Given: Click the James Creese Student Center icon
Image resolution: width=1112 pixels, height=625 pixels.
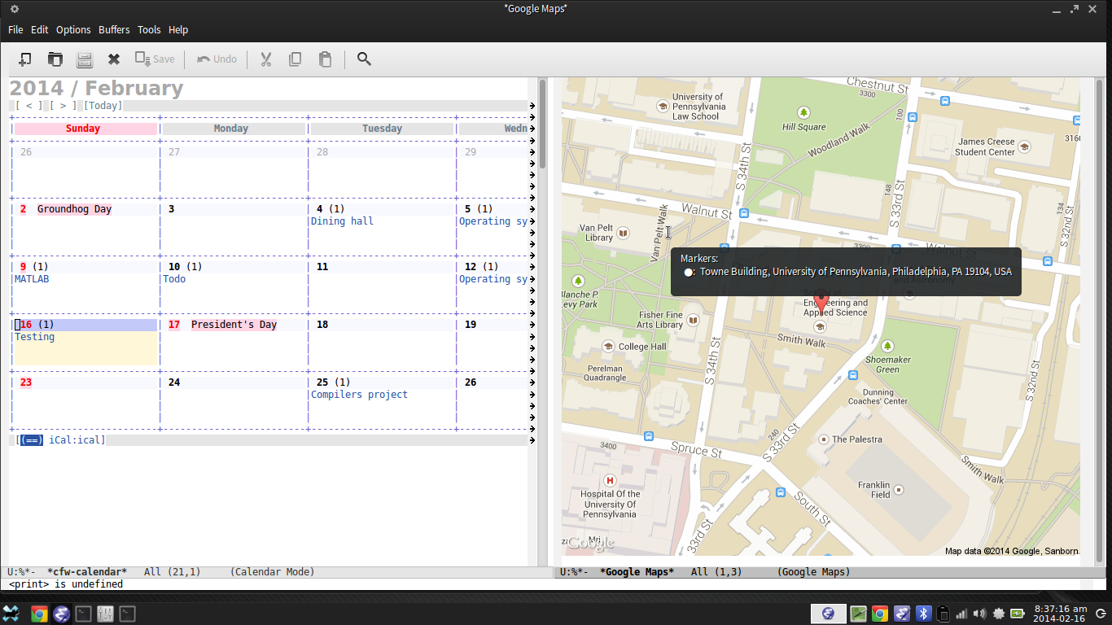Looking at the screenshot, I should coord(1024,146).
